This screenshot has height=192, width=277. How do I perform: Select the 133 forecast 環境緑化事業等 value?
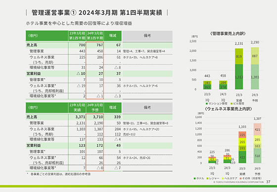pos(100,140)
